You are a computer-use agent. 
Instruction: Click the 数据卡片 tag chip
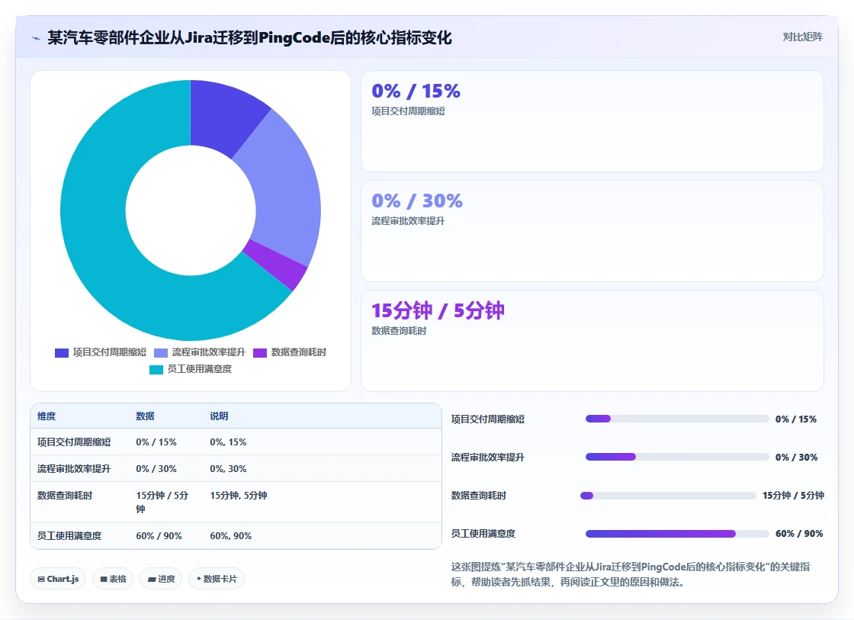pos(217,579)
